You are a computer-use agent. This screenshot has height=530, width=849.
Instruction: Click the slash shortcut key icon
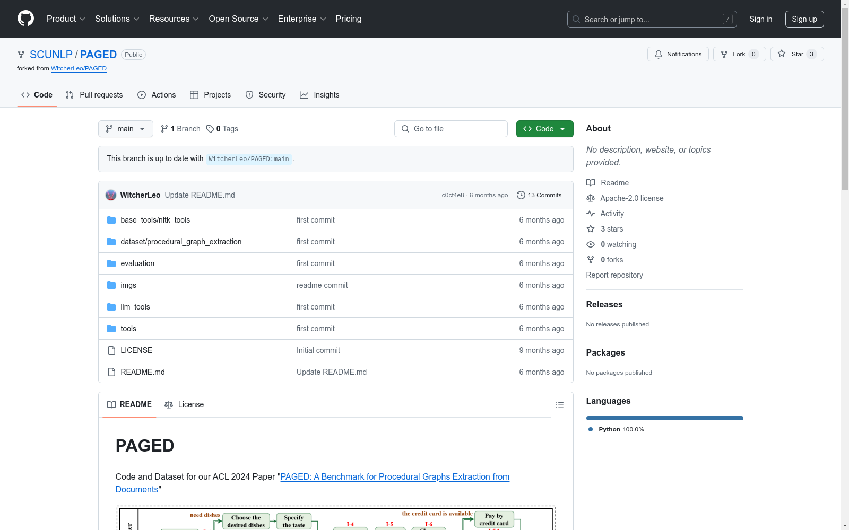(727, 19)
